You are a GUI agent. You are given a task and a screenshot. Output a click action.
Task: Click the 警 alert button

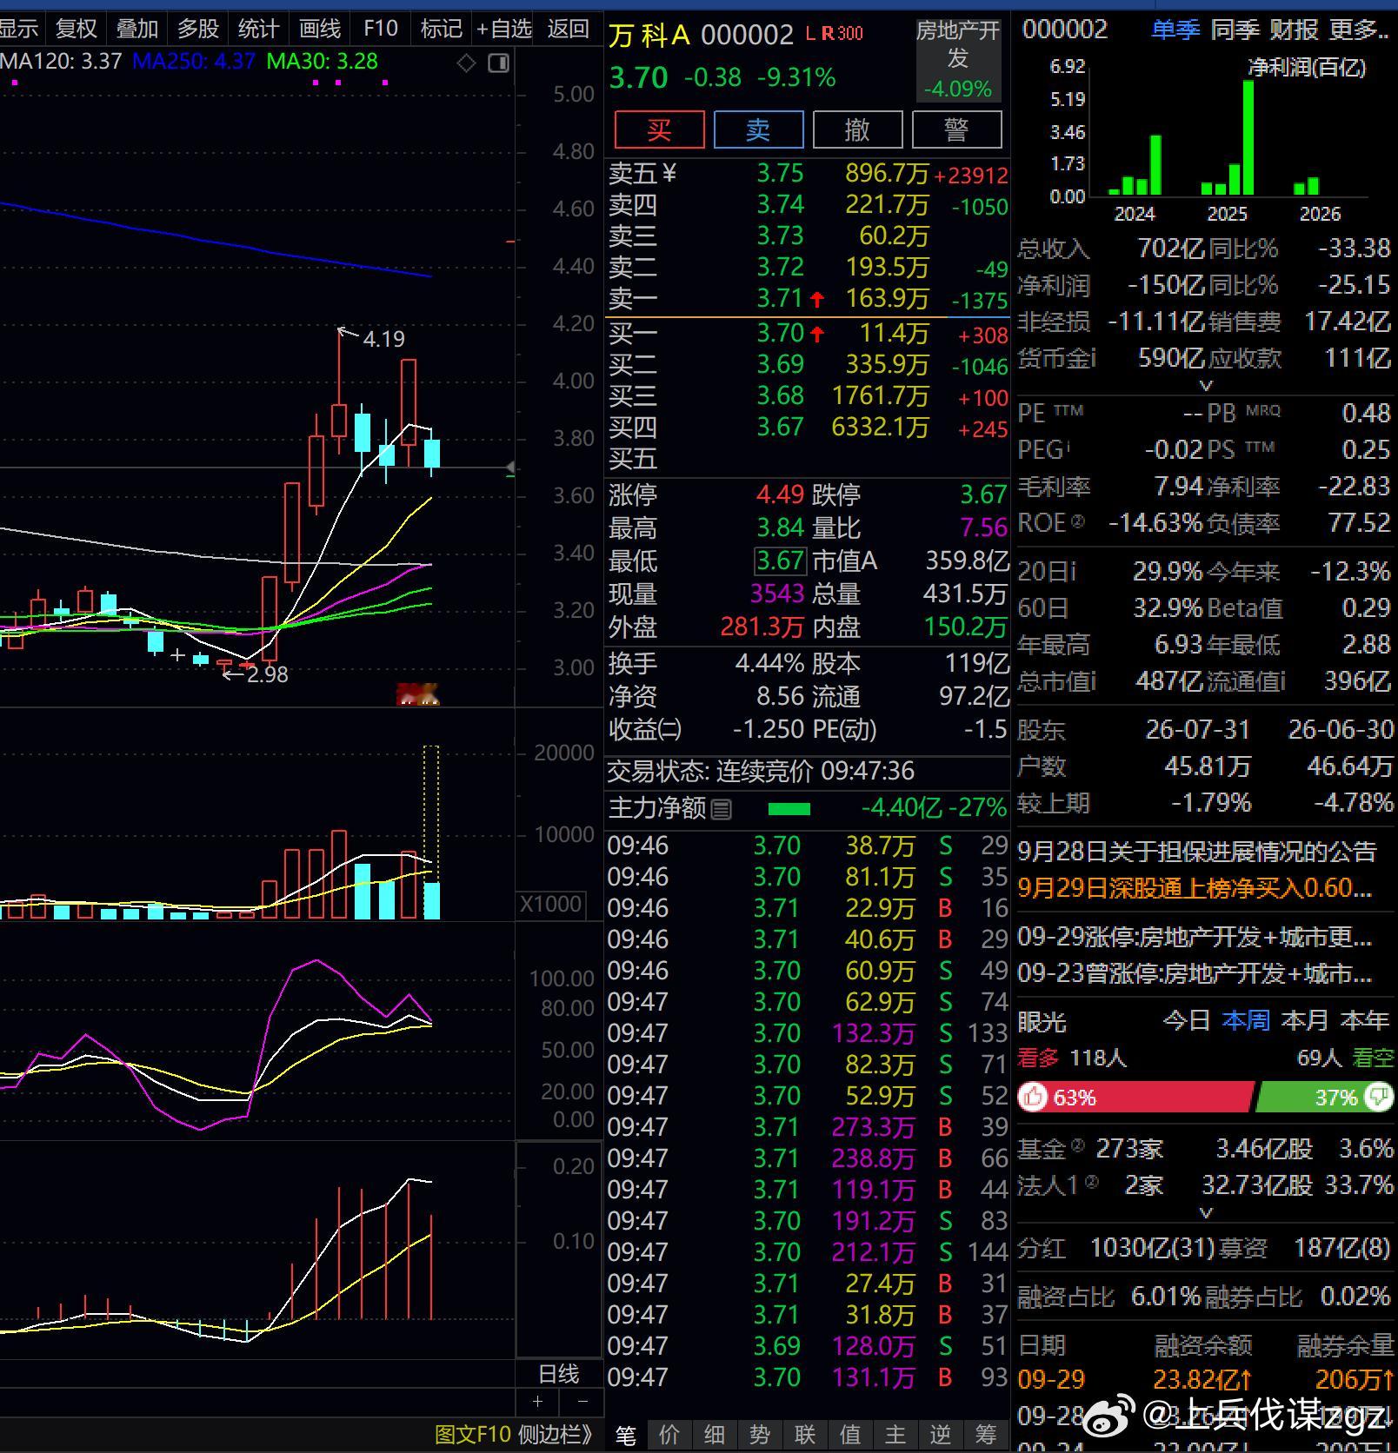click(956, 130)
